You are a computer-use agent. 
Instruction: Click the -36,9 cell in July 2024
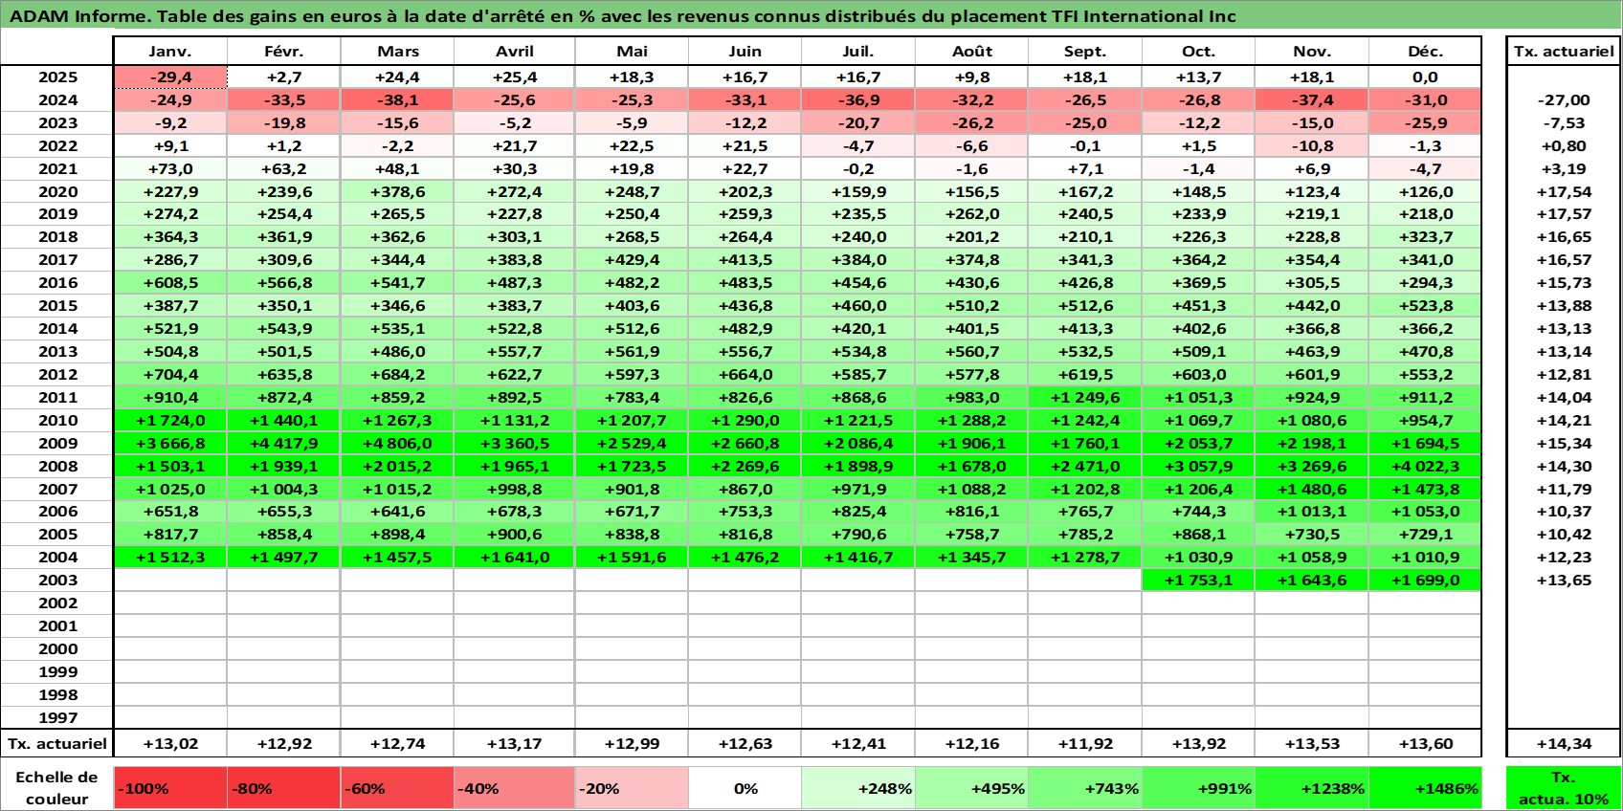point(858,100)
